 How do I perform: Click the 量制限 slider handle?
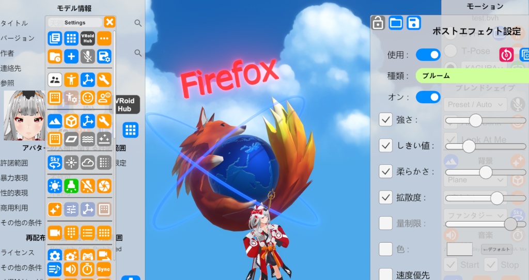coord(511,224)
